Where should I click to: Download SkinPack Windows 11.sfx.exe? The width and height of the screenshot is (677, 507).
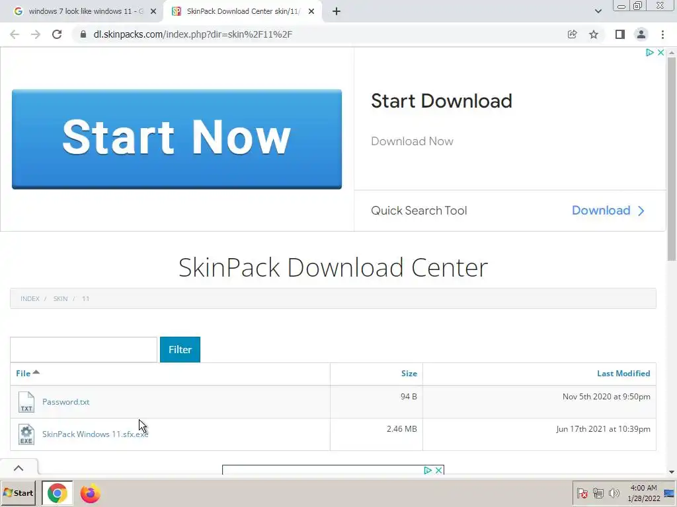point(95,434)
